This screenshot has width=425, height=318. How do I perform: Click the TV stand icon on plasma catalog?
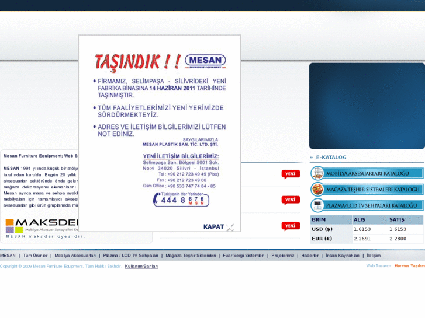coord(317,205)
